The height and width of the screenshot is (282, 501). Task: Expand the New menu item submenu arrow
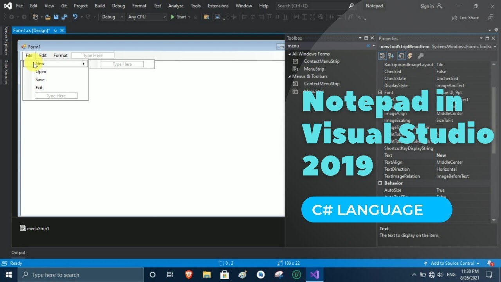(83, 63)
